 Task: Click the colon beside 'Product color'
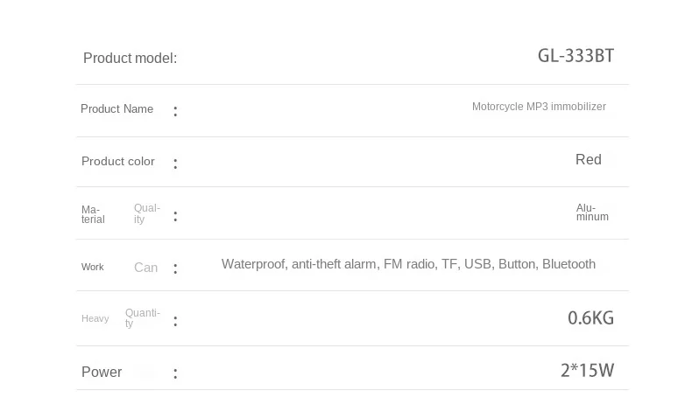[176, 164]
